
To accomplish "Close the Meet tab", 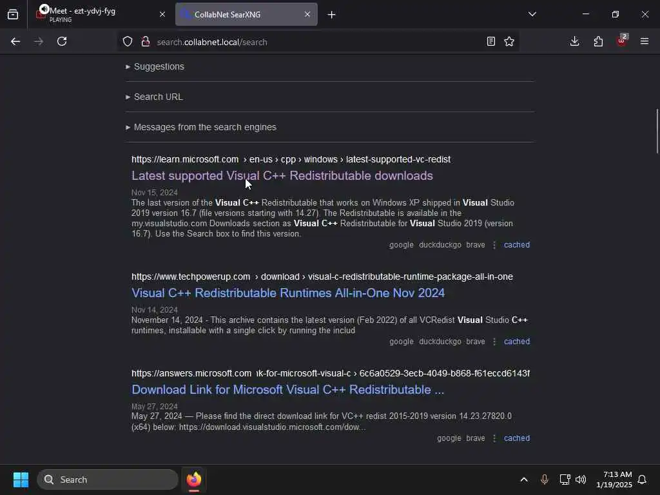I will 162,14.
